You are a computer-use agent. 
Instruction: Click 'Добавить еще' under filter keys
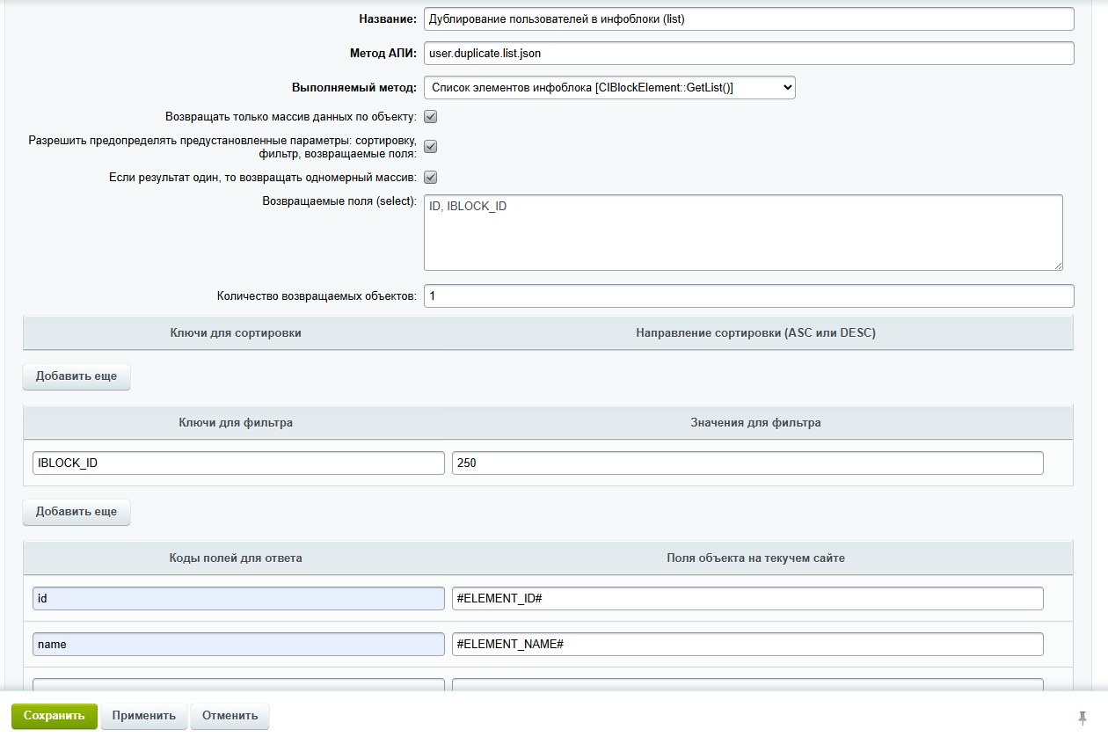(77, 512)
